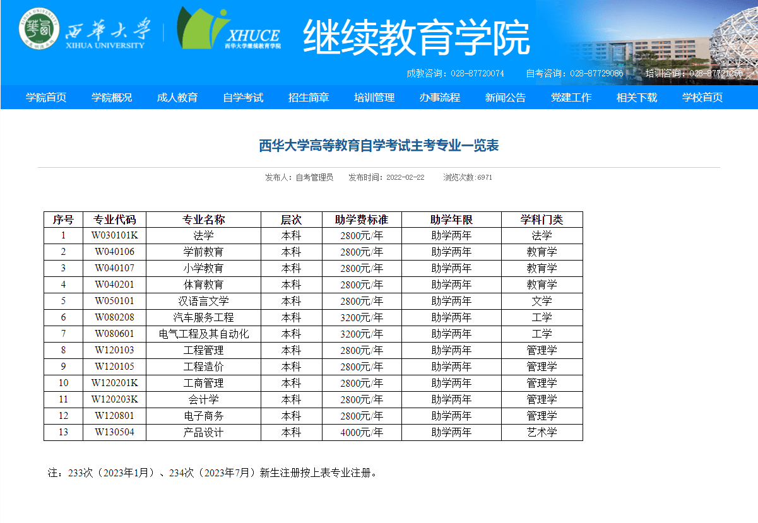Click code cell W120105
This screenshot has width=758, height=523.
(x=115, y=367)
